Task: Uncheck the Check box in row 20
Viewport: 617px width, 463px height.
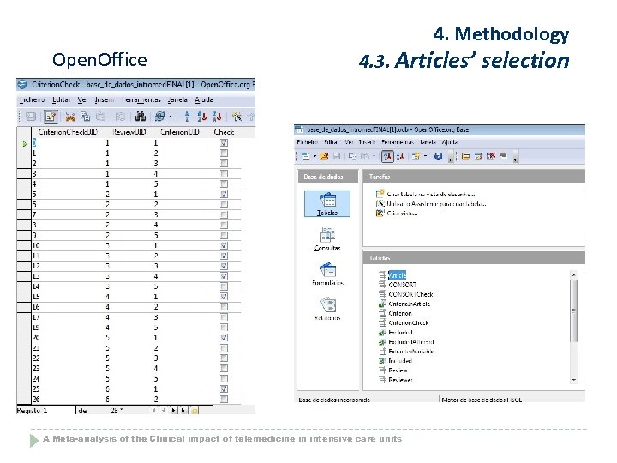Action: click(x=224, y=338)
